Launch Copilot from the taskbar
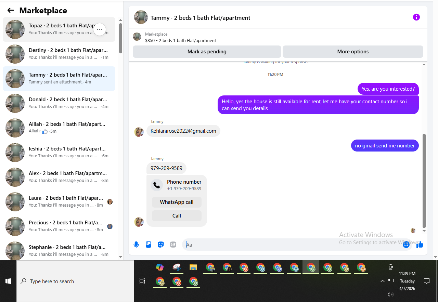 tap(159, 267)
